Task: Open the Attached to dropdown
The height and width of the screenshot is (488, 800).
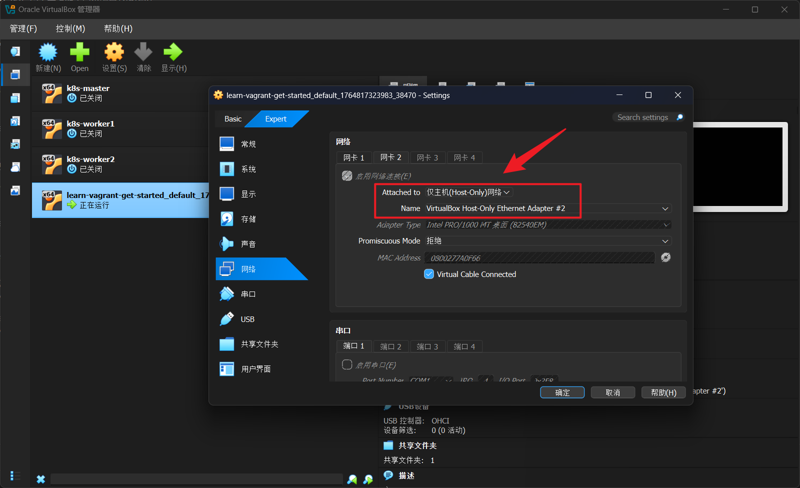Action: coord(468,192)
